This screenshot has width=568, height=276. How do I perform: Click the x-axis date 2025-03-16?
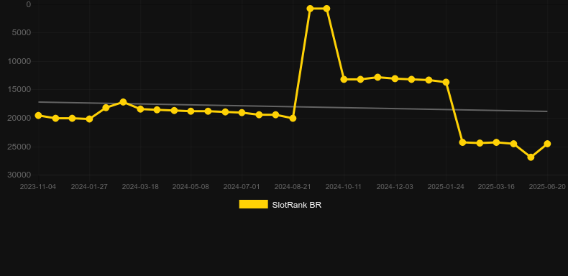pyautogui.click(x=496, y=187)
